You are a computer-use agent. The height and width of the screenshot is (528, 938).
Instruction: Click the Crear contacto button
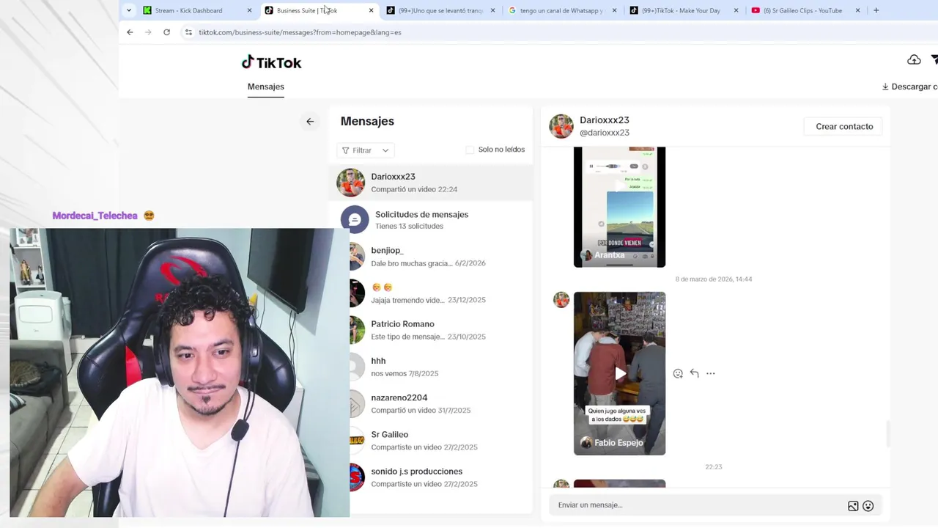coord(844,126)
